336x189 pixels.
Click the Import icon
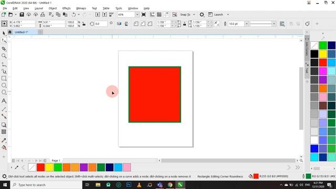(98, 15)
